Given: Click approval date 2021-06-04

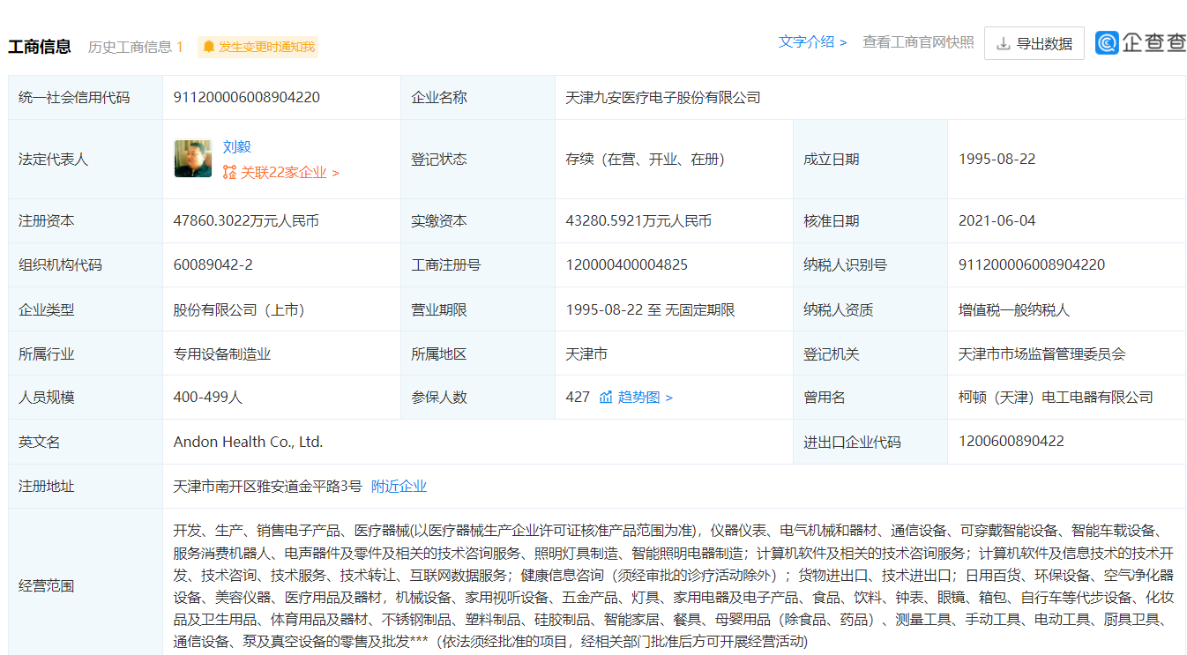Looking at the screenshot, I should (997, 221).
